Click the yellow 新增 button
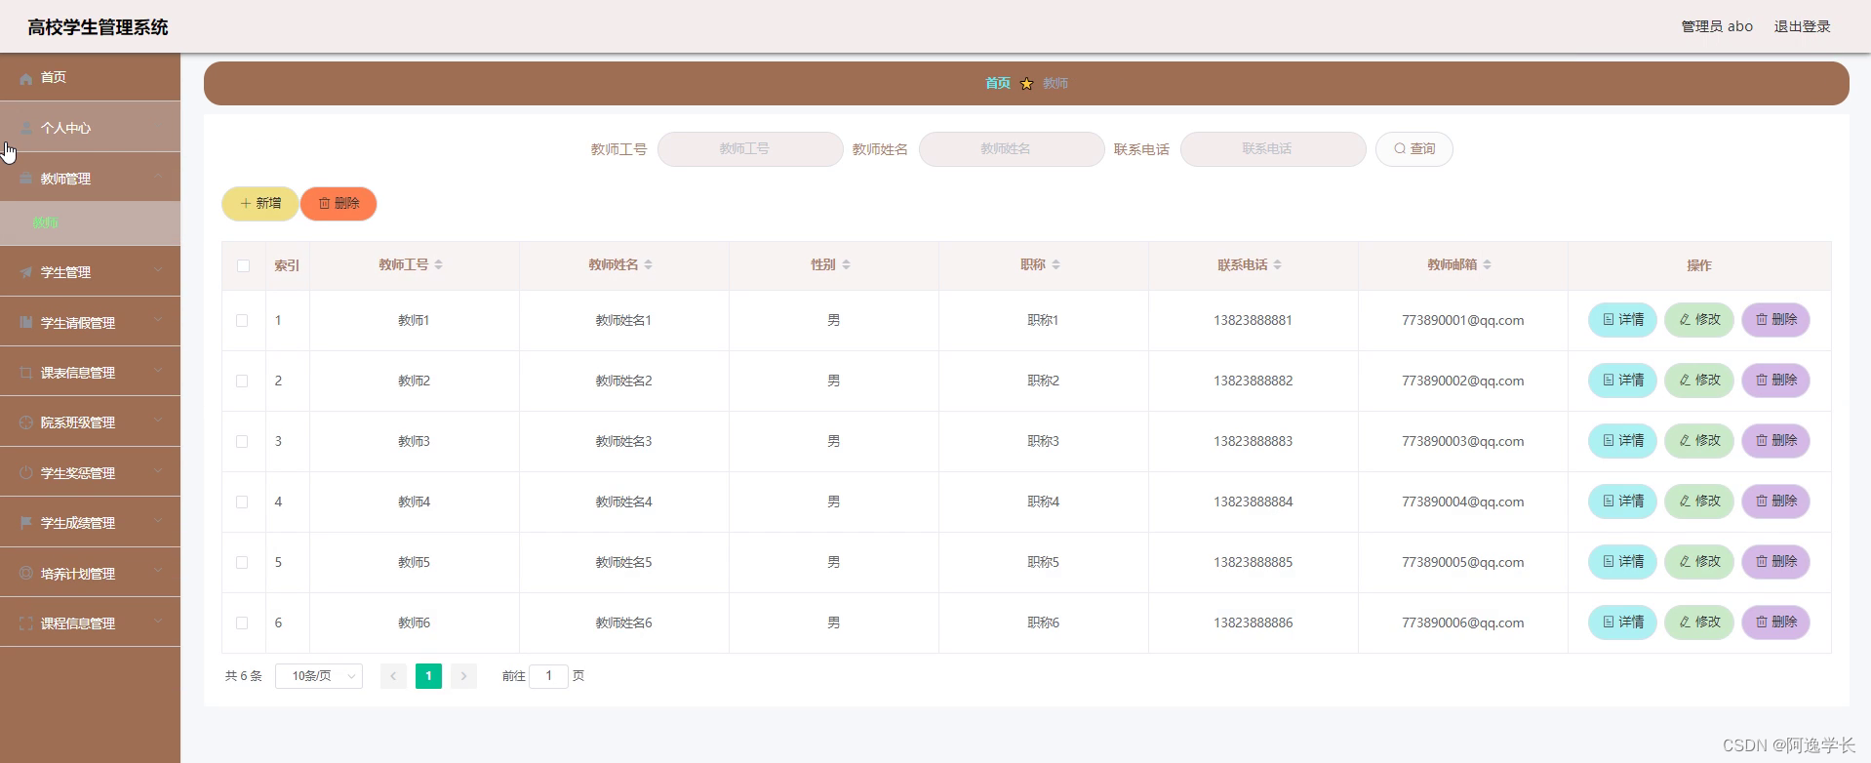1871x763 pixels. point(260,204)
